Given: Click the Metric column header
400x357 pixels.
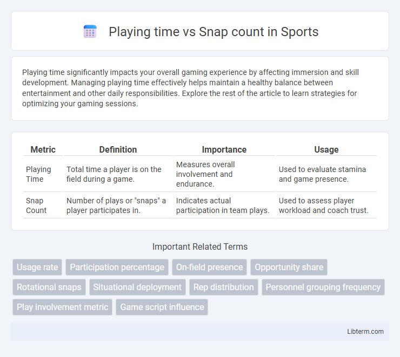Looking at the screenshot, I should [43, 149].
